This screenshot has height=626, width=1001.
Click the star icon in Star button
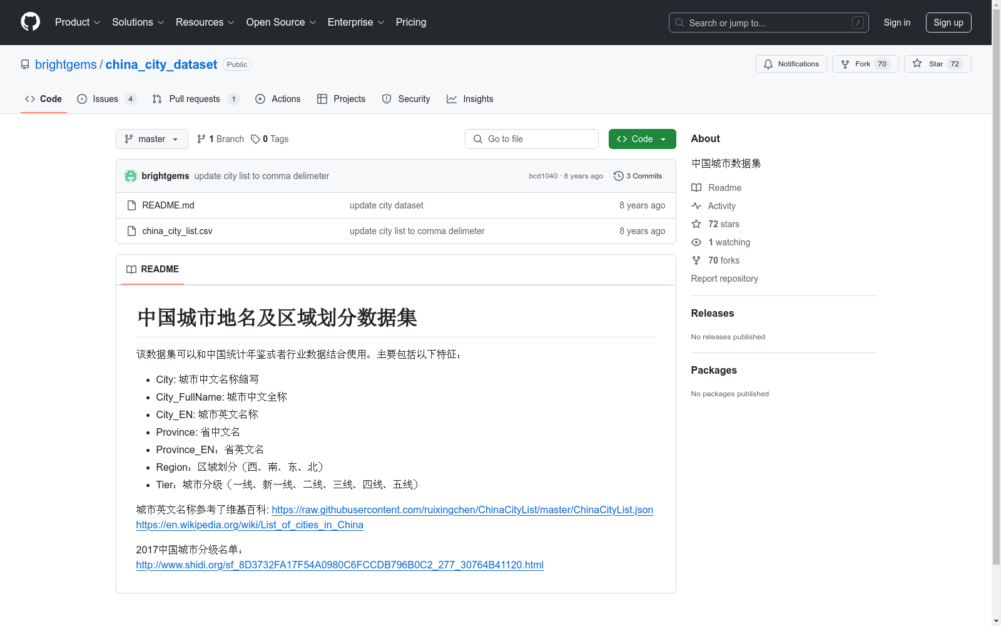(917, 63)
